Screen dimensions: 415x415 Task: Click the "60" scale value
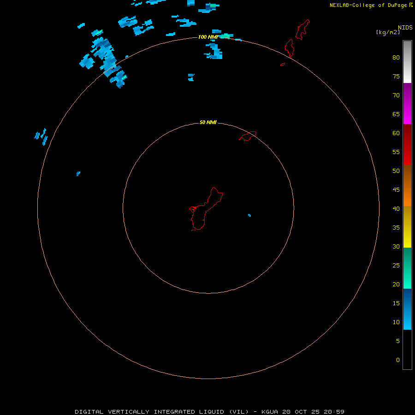[396, 133]
